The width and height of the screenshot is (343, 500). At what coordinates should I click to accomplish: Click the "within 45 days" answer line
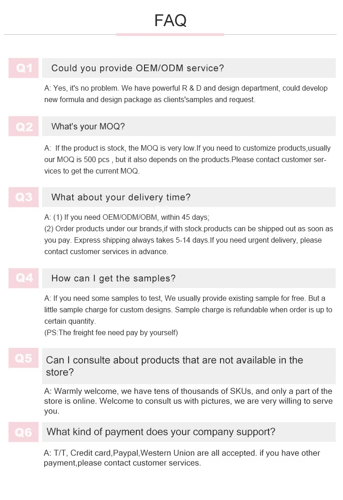pyautogui.click(x=127, y=217)
